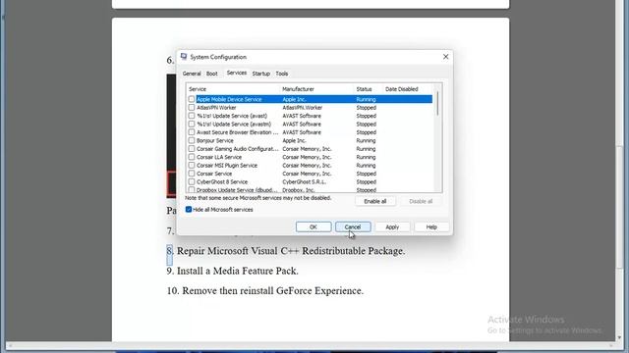This screenshot has height=353, width=629.
Task: Click the Apply button
Action: click(392, 227)
